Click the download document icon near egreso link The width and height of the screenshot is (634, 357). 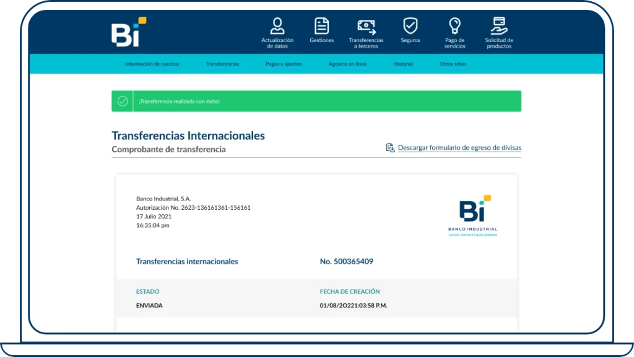(x=389, y=148)
